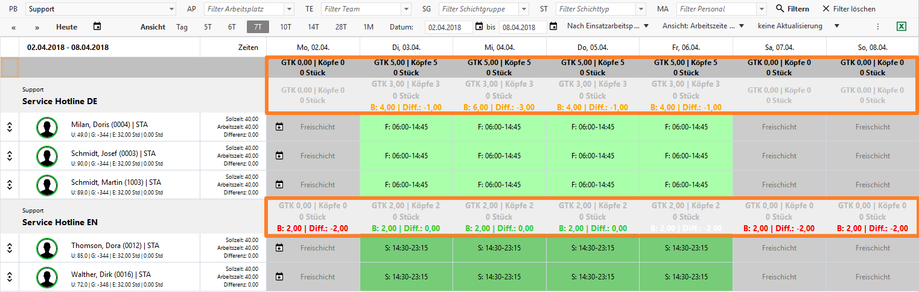Screen dimensions: 919x292
Task: Expand row options for Josef Schmidt
Action: coord(10,156)
